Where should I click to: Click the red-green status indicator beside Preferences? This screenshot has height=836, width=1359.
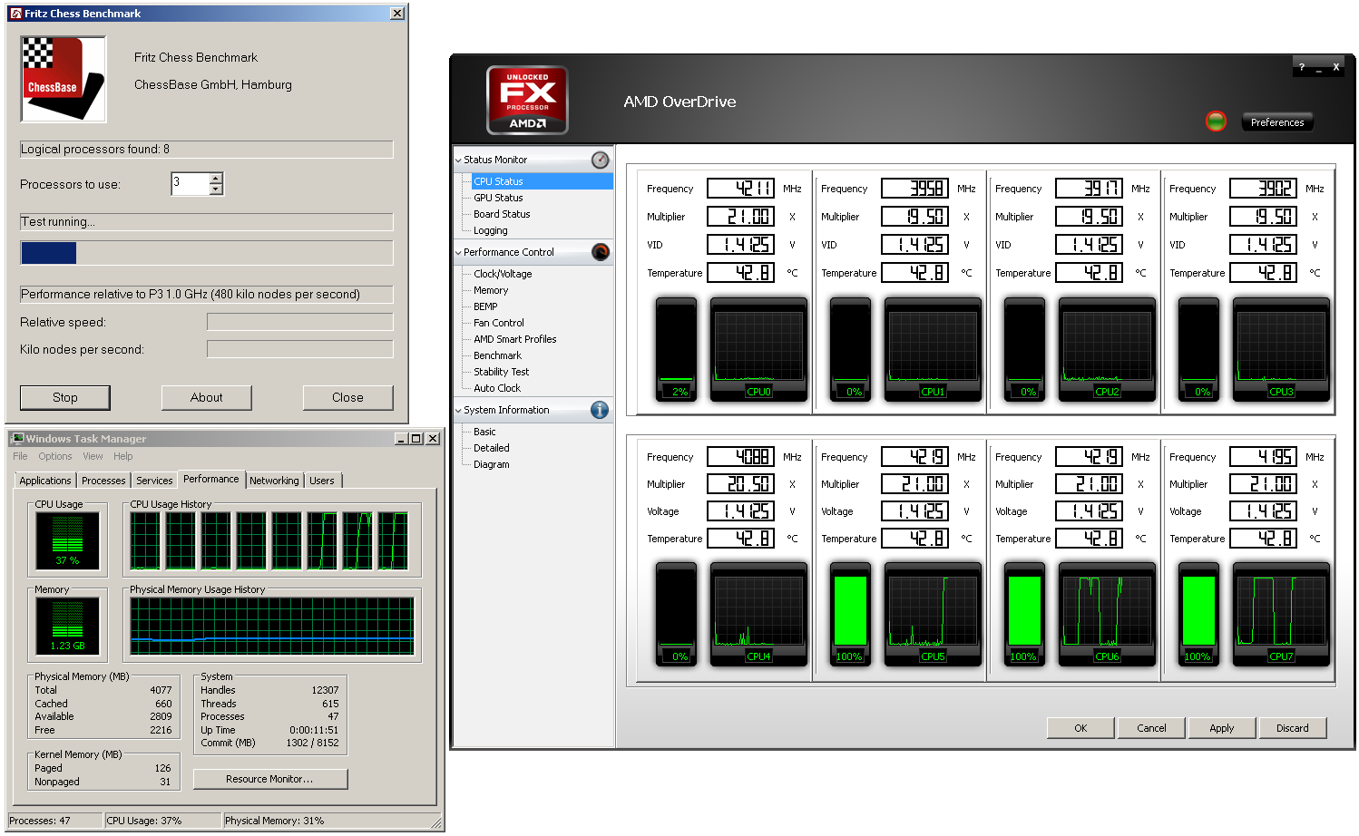pyautogui.click(x=1216, y=121)
